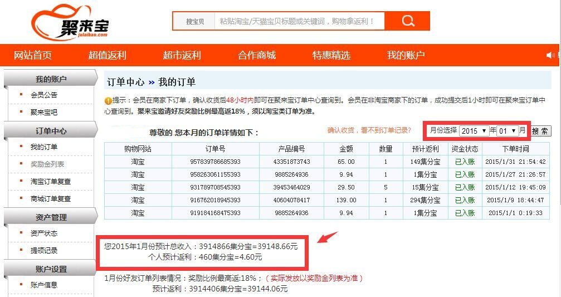Click the Julaibao logo
The image size is (561, 297).
(x=70, y=22)
